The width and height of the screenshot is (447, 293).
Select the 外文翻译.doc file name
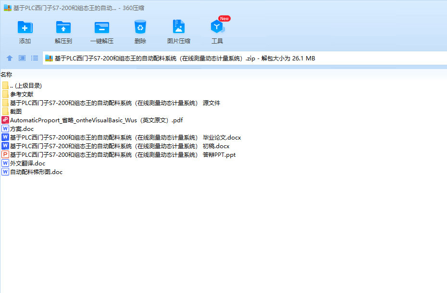[28, 163]
